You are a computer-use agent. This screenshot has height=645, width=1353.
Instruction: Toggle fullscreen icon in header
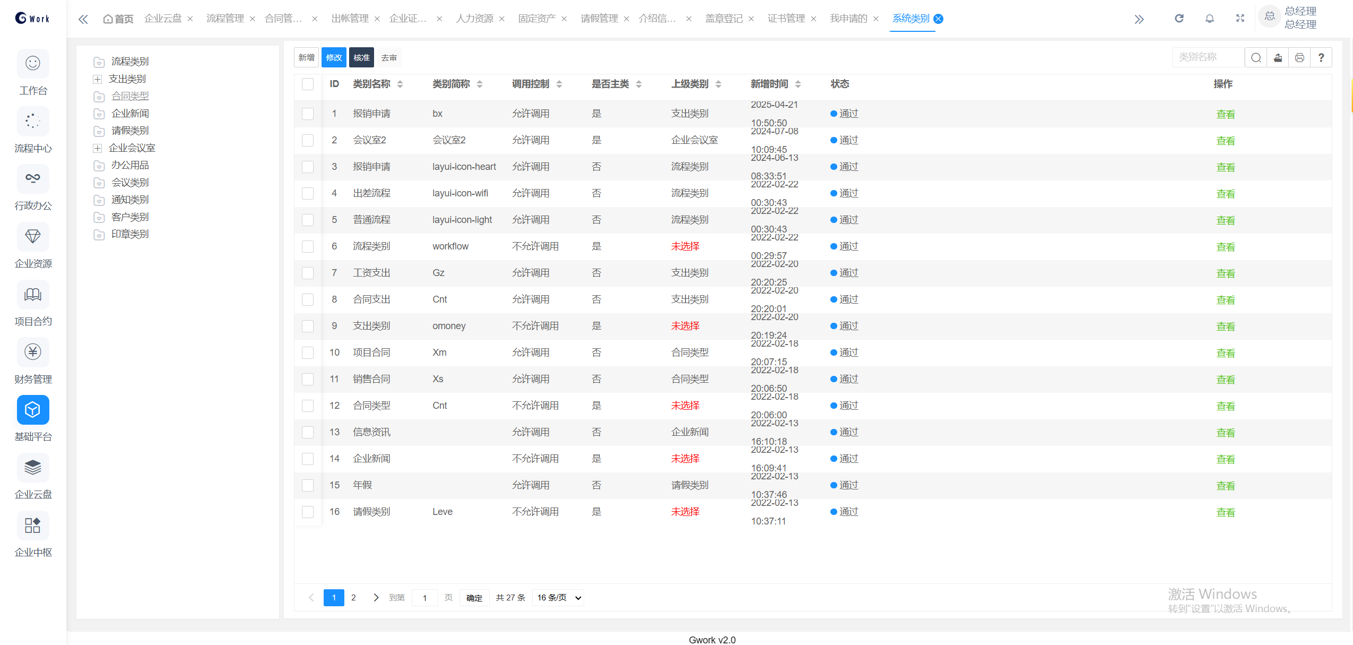[x=1240, y=19]
